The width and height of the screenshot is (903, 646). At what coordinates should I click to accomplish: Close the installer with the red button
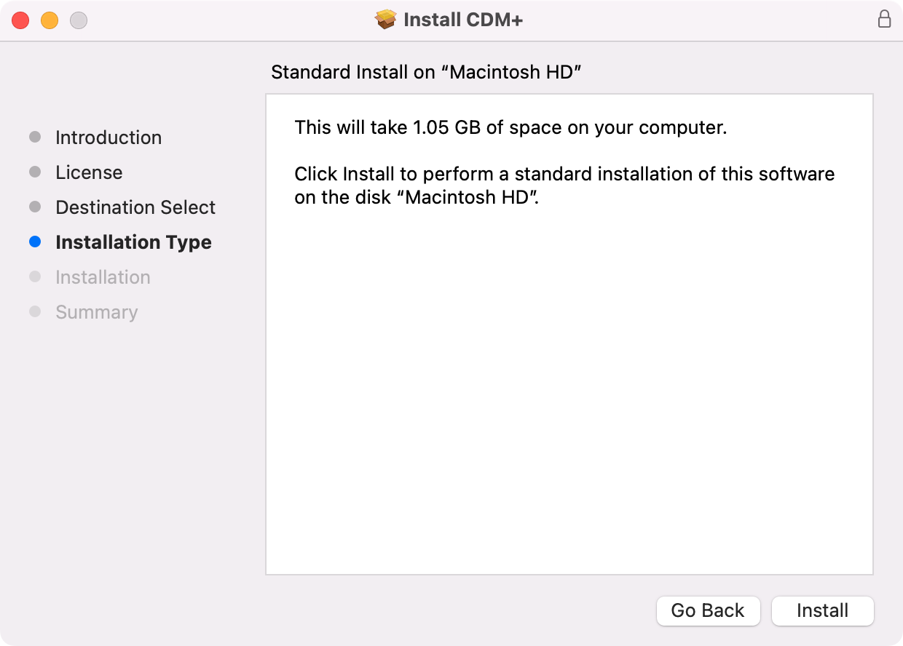pyautogui.click(x=20, y=20)
